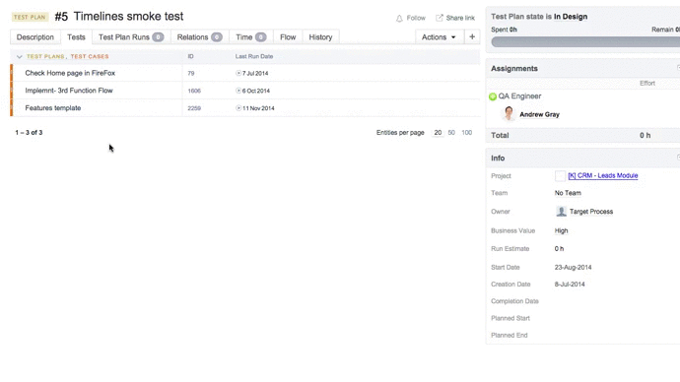The width and height of the screenshot is (680, 382).
Task: Set entities per page to 20
Action: click(438, 133)
